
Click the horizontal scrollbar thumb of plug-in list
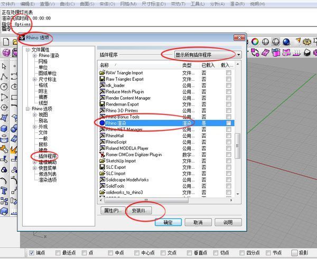coord(146,200)
